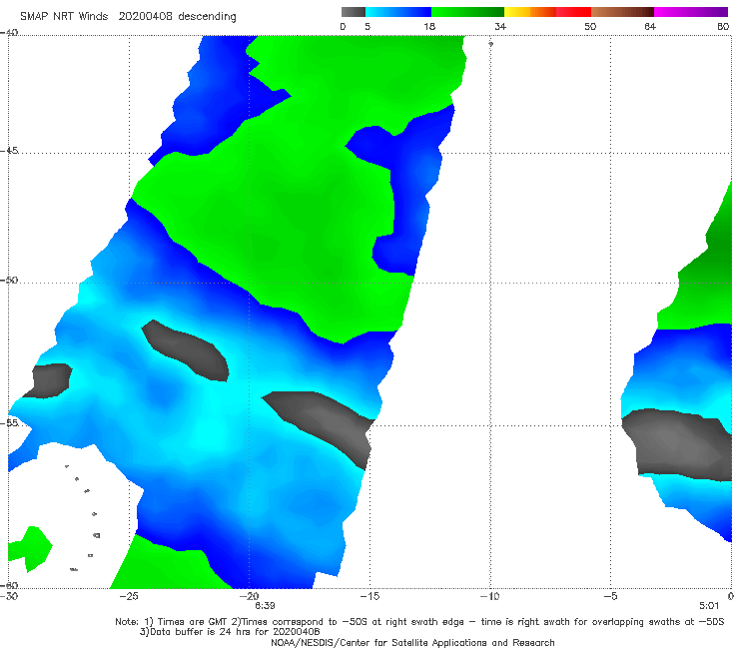Click the 'NOAA/NESDIS/Center for Satellite Applications' credit

point(412,642)
